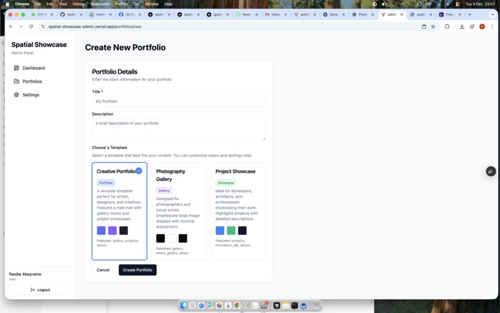The width and height of the screenshot is (500, 313).
Task: Click the Showcase tag badge
Action: (x=226, y=183)
